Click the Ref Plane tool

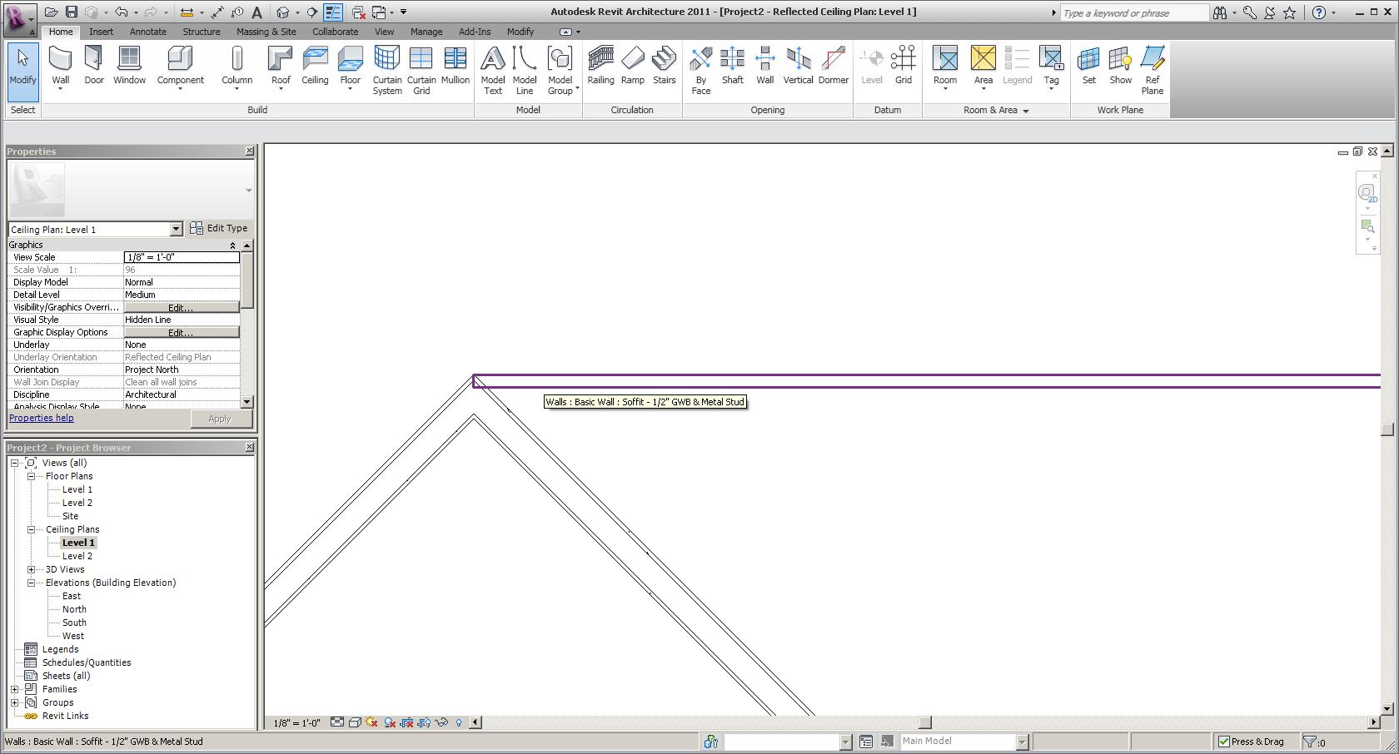1152,69
